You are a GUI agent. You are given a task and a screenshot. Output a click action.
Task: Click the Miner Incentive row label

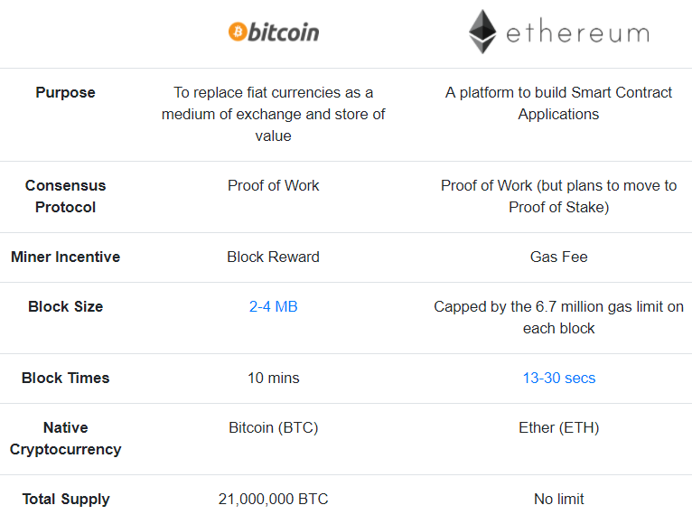click(65, 257)
